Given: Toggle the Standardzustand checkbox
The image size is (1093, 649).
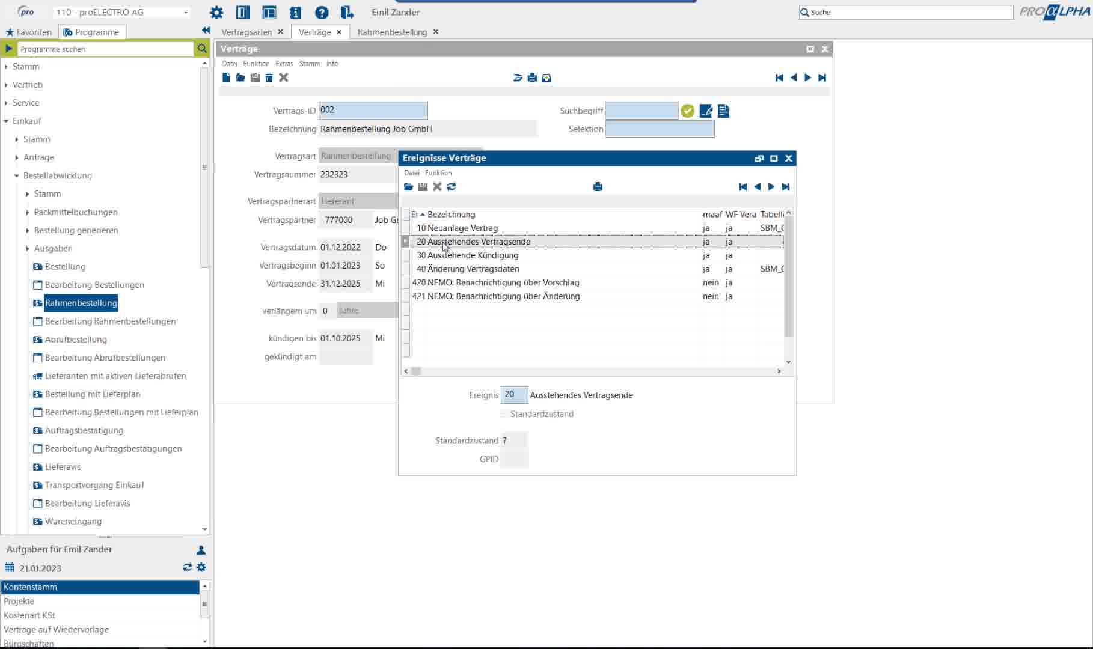Looking at the screenshot, I should pyautogui.click(x=504, y=414).
